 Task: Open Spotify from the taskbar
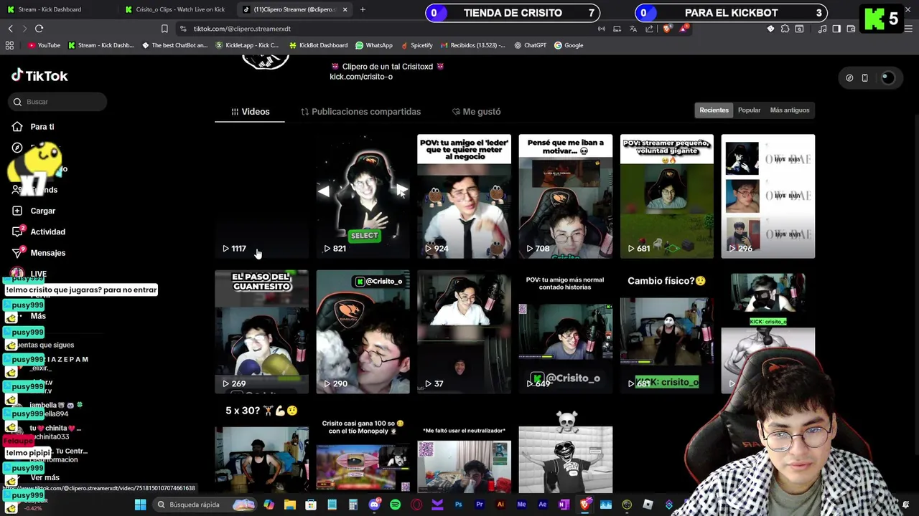(x=395, y=505)
